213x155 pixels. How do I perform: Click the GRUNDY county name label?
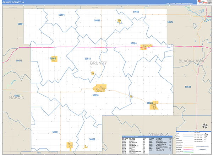coord(98,63)
